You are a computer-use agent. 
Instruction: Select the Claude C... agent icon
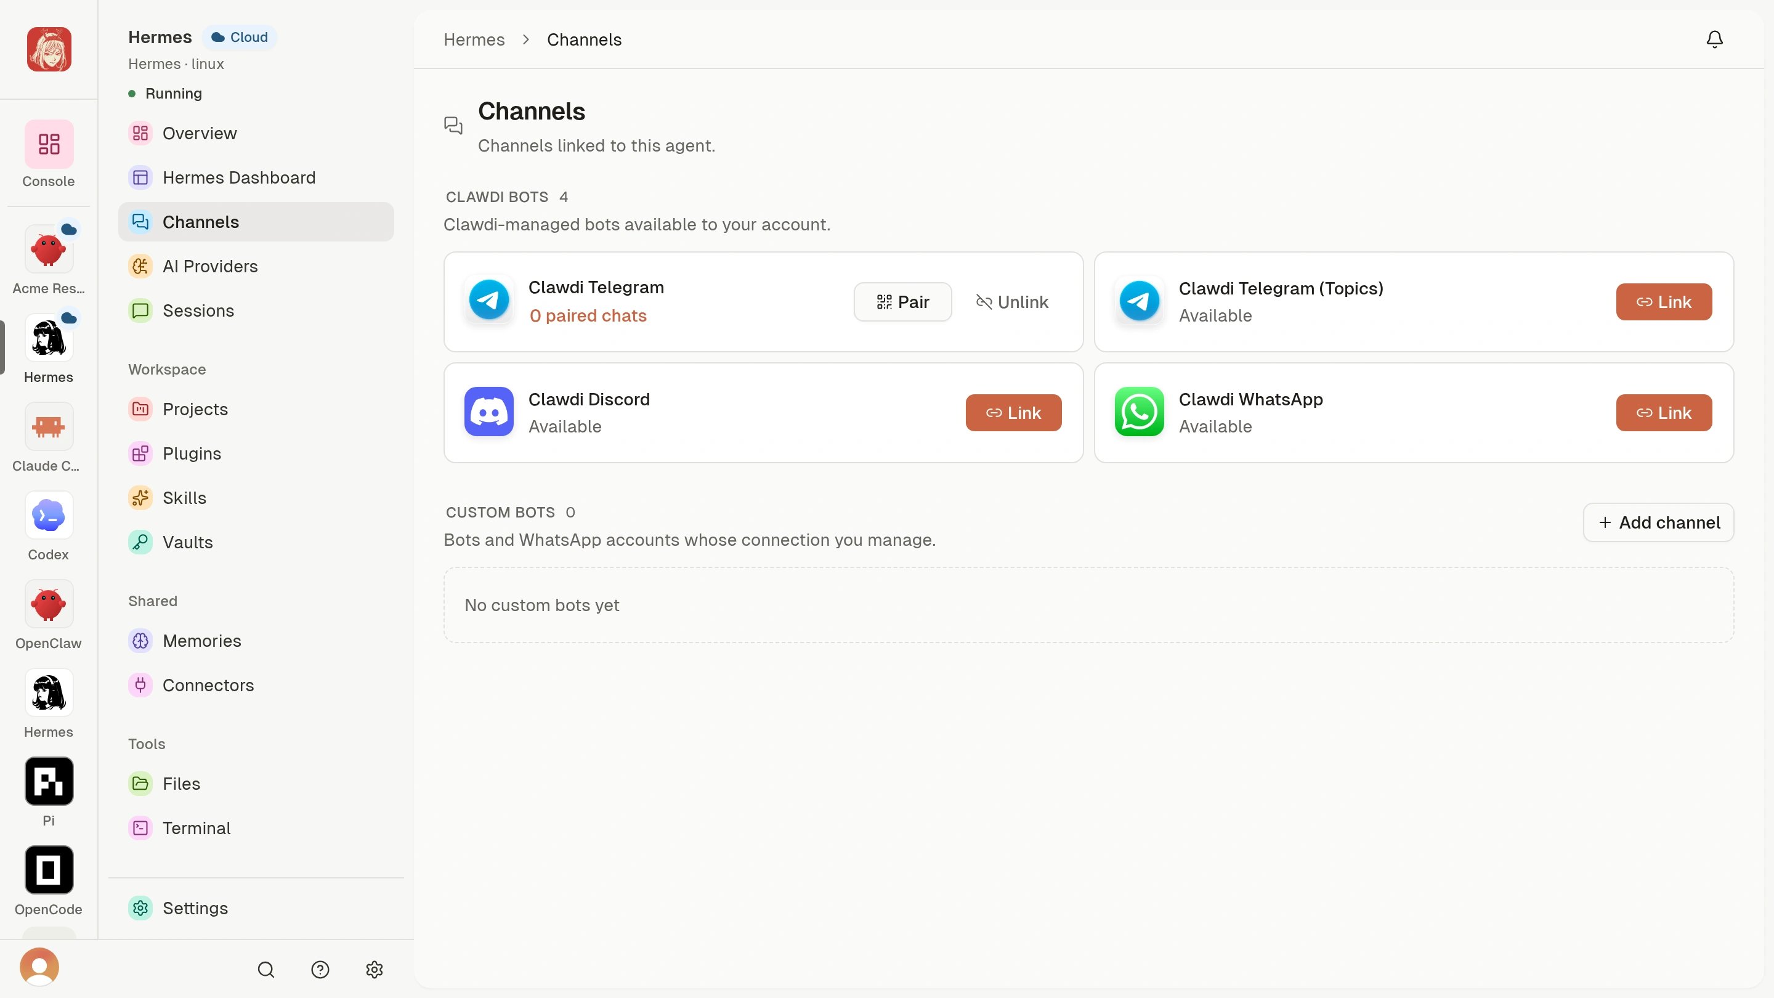pos(49,427)
